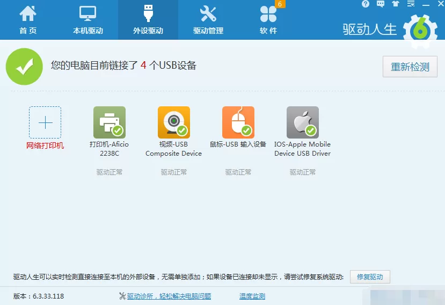This screenshot has width=445, height=305.
Task: Click the wrench icon beside 驱动诊所
Action: pyautogui.click(x=122, y=296)
